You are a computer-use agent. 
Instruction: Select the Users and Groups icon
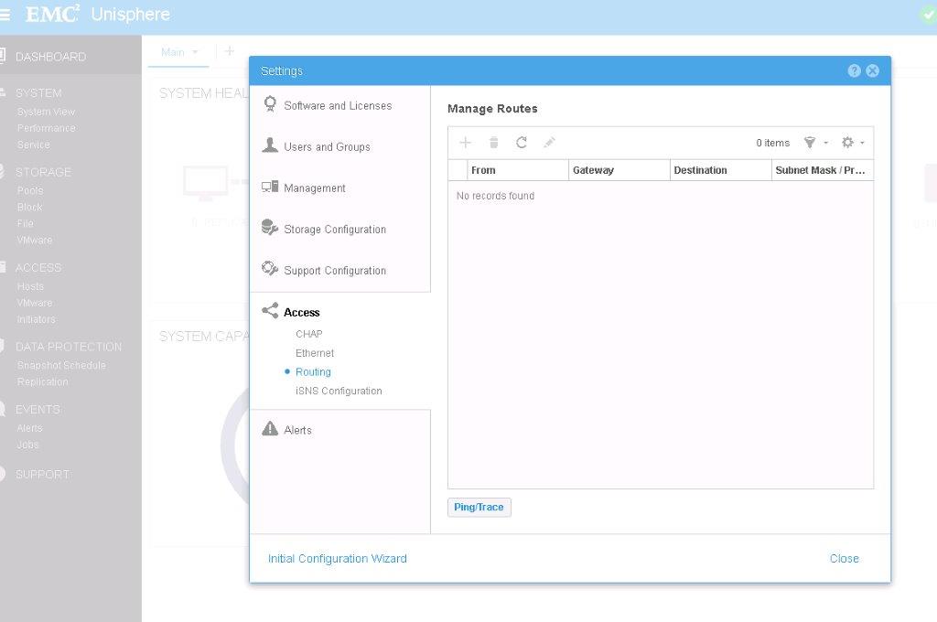pos(270,145)
